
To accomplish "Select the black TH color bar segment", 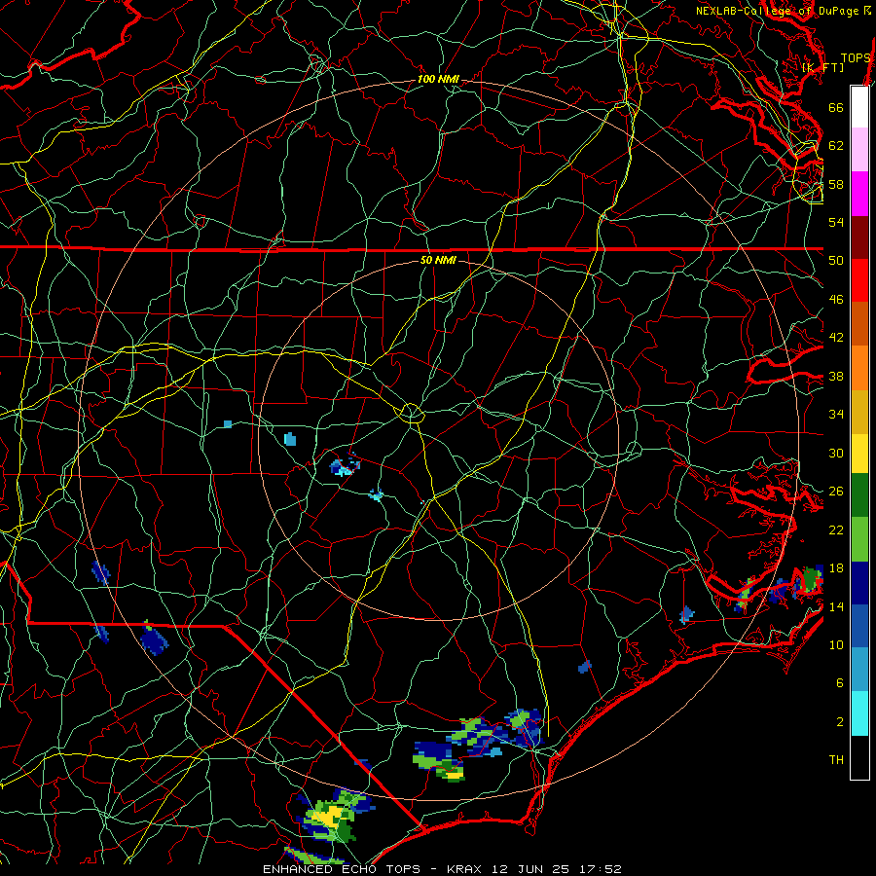I will click(x=859, y=757).
